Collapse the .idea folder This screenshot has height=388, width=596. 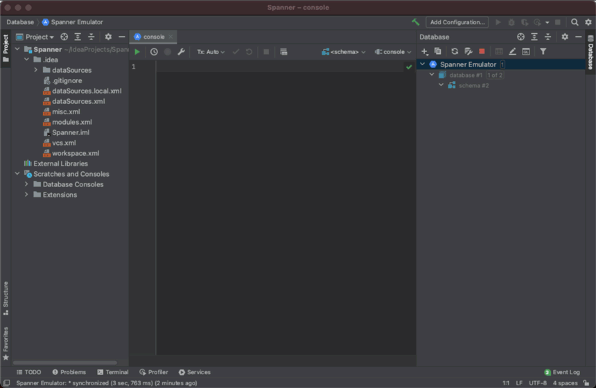point(26,60)
